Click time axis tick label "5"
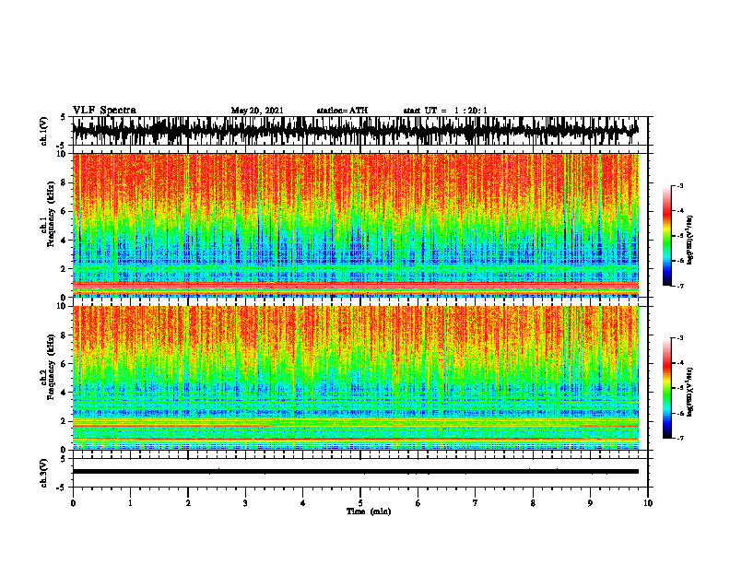The image size is (730, 564). point(360,503)
